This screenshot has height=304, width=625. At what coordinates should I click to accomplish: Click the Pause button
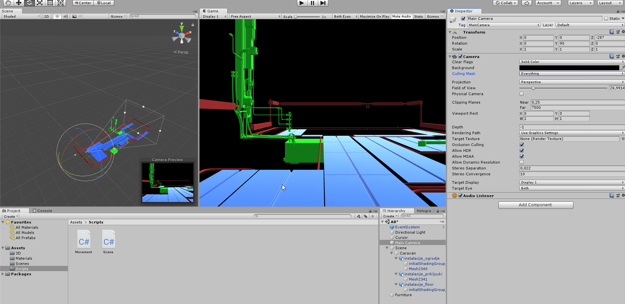[312, 3]
